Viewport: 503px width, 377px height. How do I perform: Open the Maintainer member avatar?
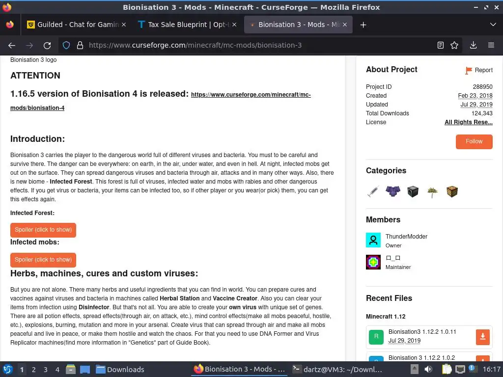373,262
